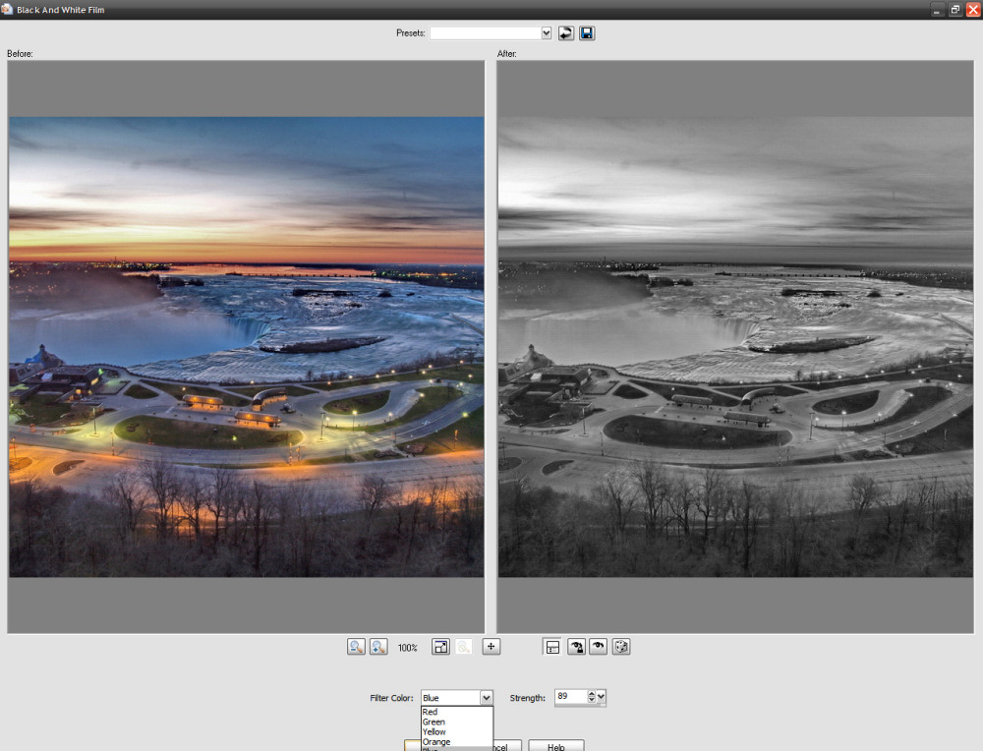Click the Strength value field
This screenshot has width=983, height=751.
(x=570, y=697)
